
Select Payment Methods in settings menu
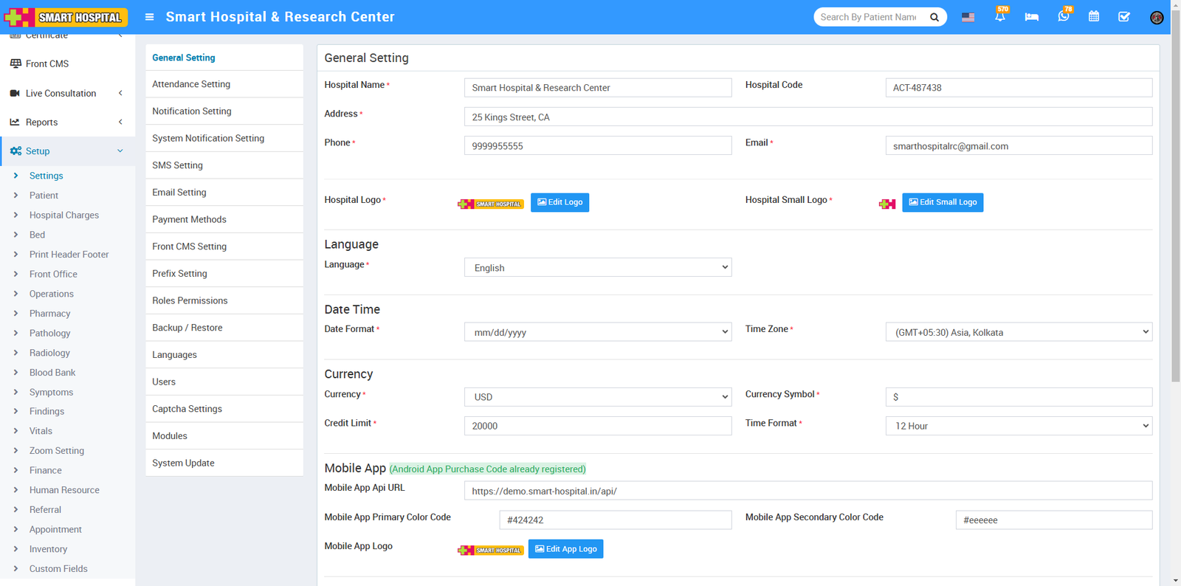point(189,219)
